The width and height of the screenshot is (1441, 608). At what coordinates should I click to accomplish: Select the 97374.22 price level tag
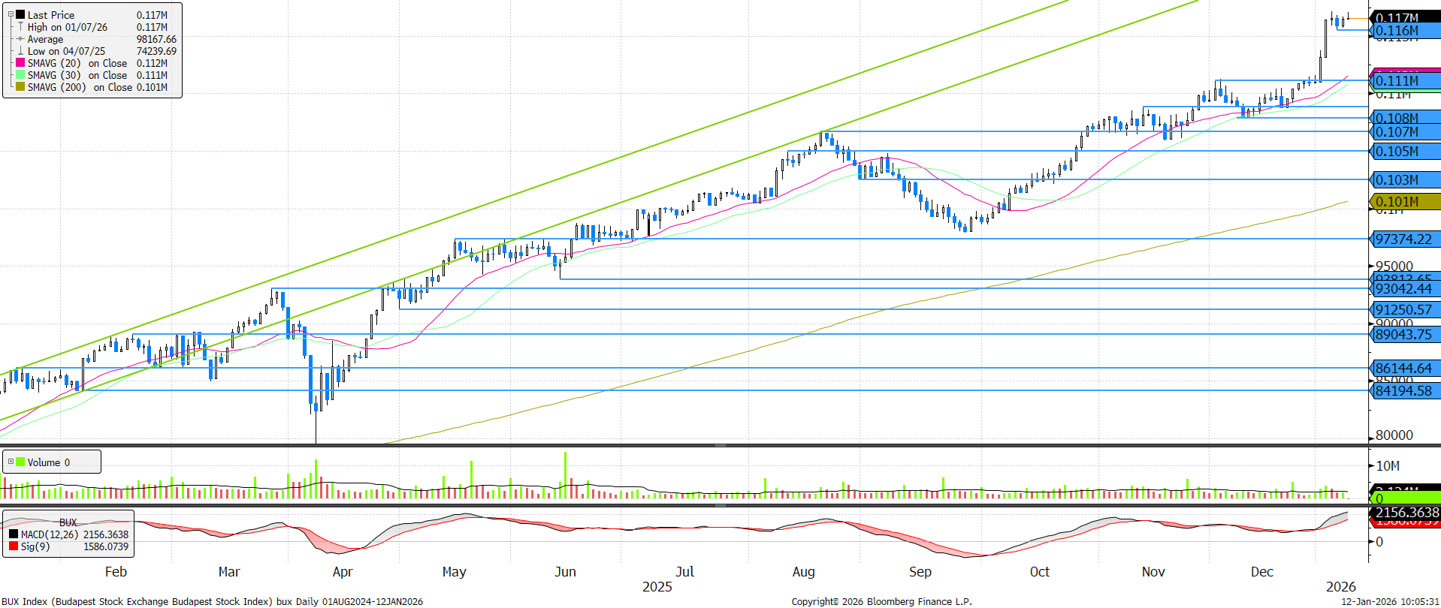click(x=1403, y=239)
